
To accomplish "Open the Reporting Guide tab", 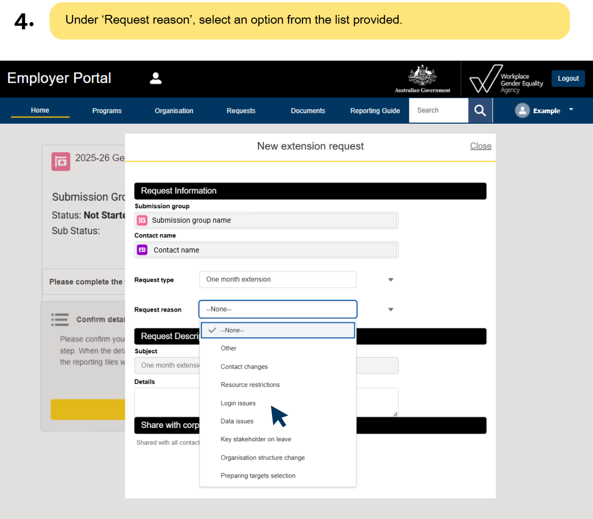I will (375, 110).
